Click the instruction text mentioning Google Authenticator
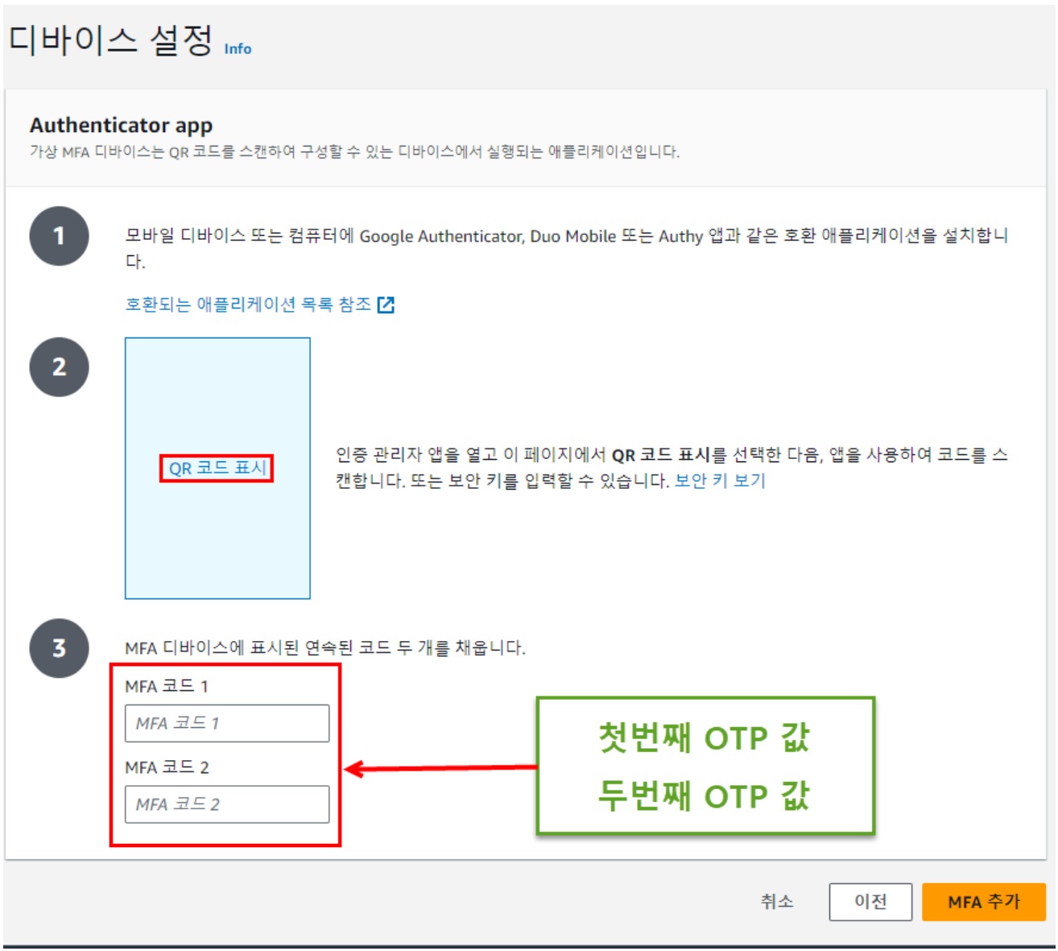Viewport: 1058px width, 951px height. 567,248
